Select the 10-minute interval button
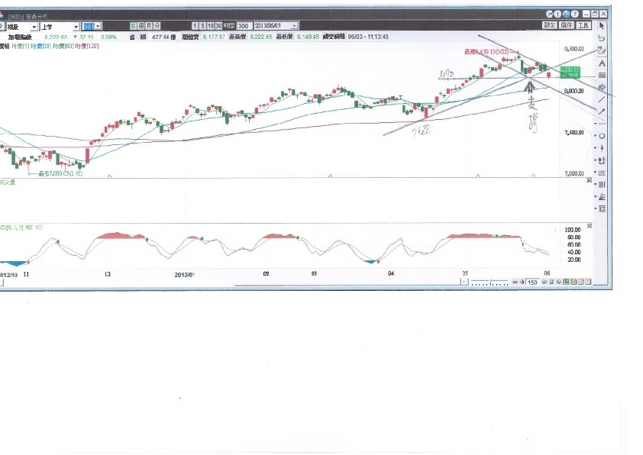Screen dimensions: 643x455 [211, 26]
